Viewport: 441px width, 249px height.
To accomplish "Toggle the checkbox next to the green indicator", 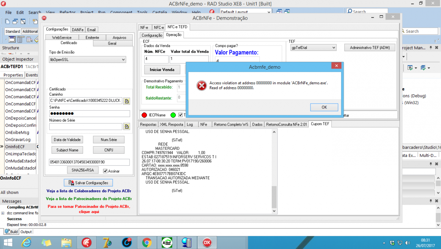I will (181, 115).
